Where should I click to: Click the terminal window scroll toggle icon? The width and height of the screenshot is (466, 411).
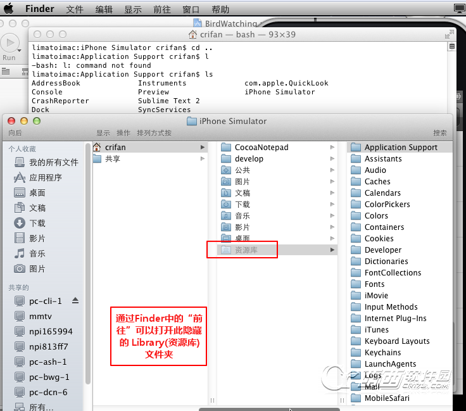(451, 46)
